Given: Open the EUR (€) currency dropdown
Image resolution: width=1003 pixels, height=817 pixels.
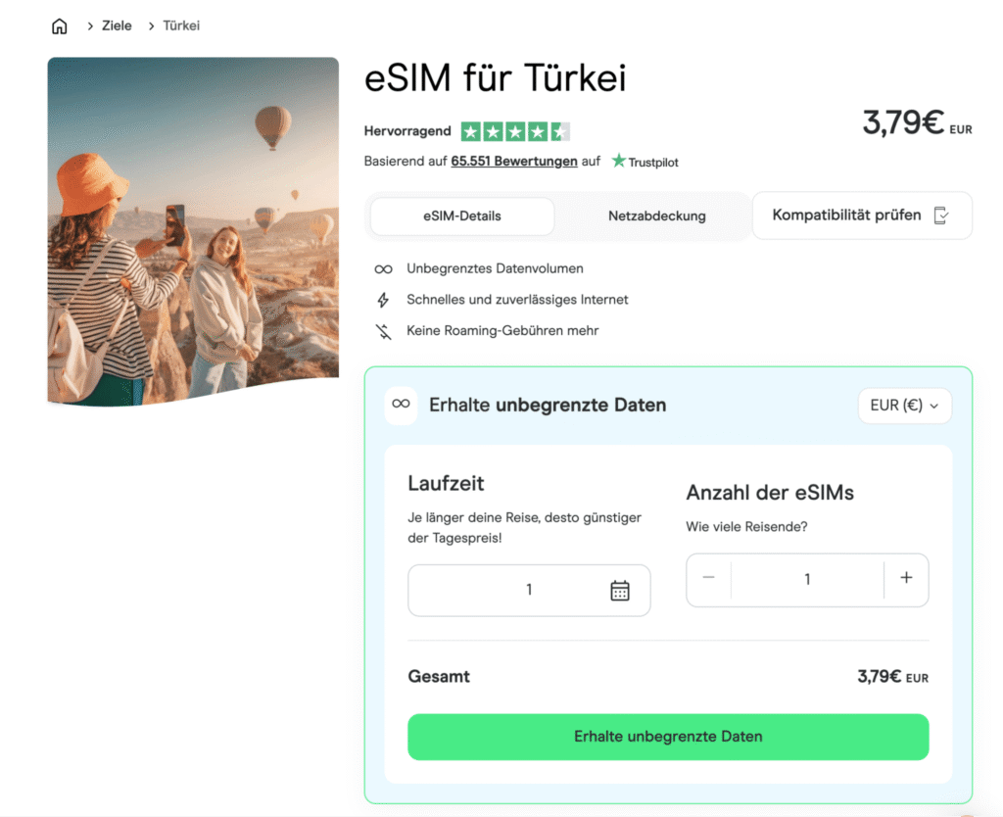Looking at the screenshot, I should 904,405.
